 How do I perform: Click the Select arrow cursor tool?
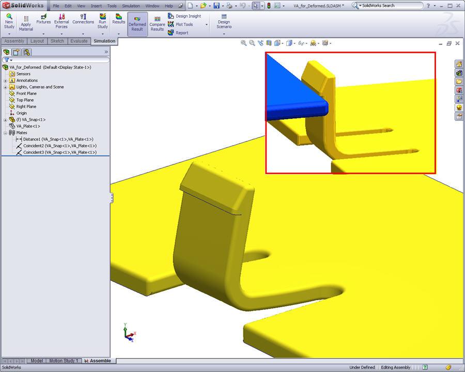pos(255,6)
